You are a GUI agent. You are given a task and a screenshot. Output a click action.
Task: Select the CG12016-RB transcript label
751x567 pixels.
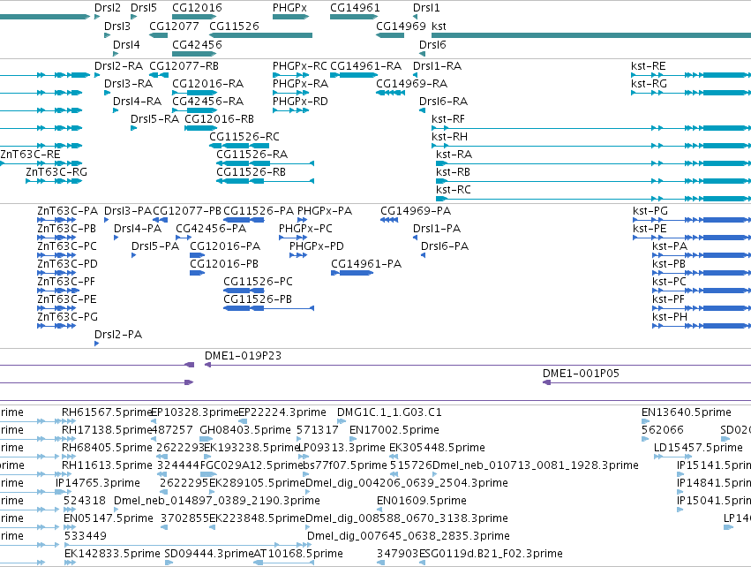click(x=220, y=119)
